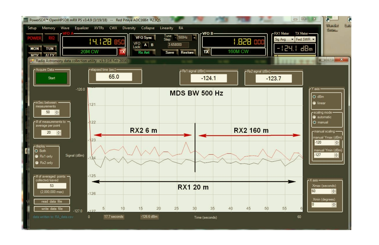379x245 pixels.
Task: Click the 20M CW band label
Action: tap(90, 52)
